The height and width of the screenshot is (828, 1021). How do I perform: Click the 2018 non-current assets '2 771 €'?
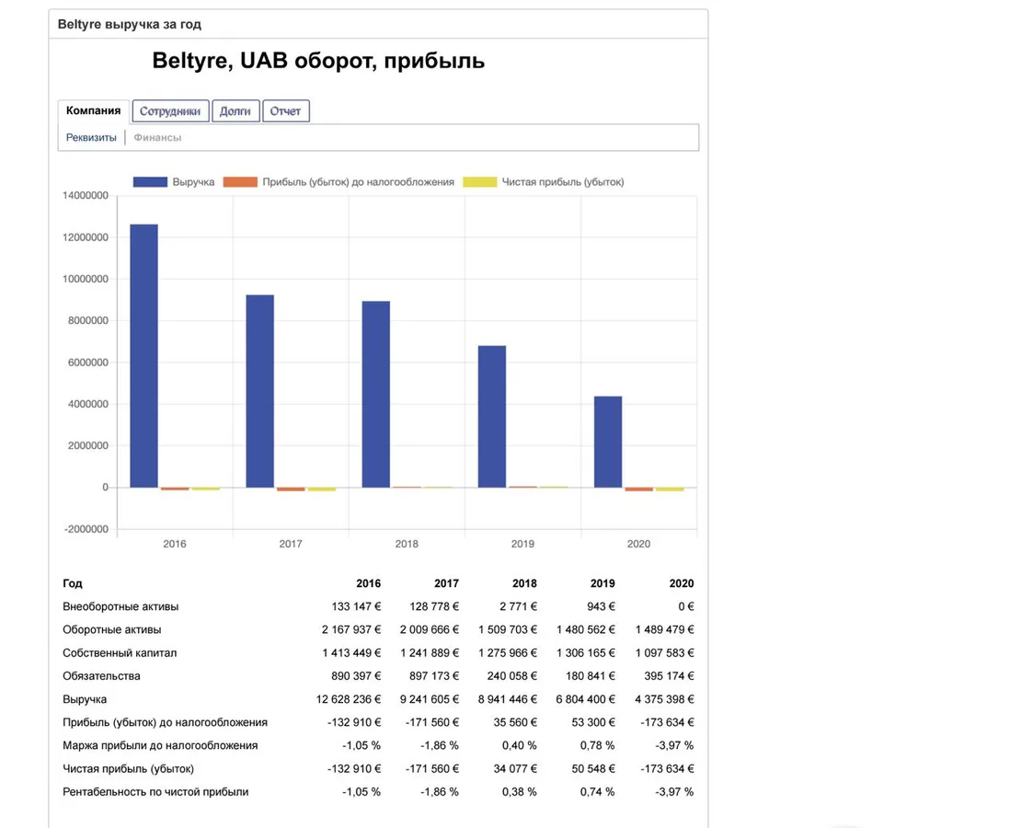tap(519, 606)
